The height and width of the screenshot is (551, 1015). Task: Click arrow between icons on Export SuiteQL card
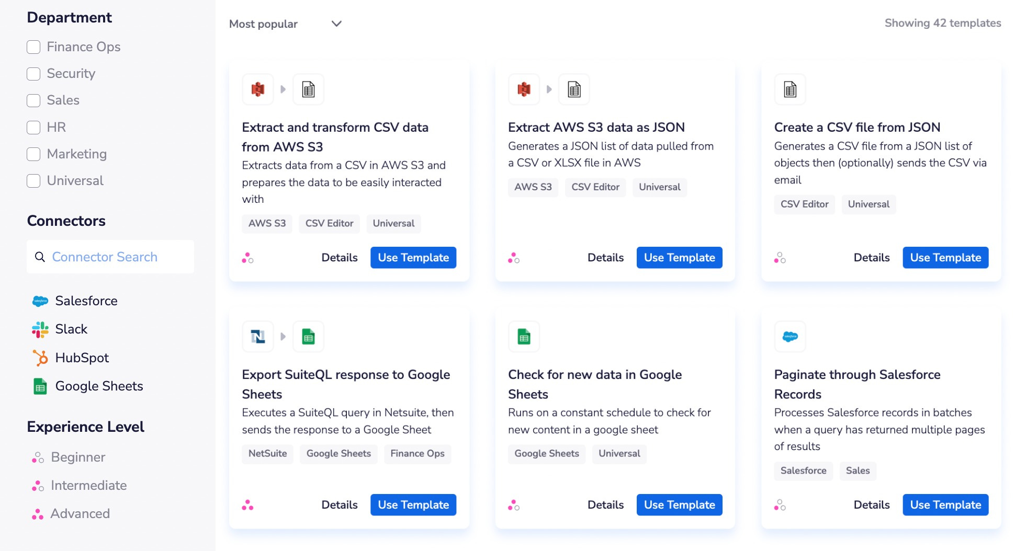283,337
